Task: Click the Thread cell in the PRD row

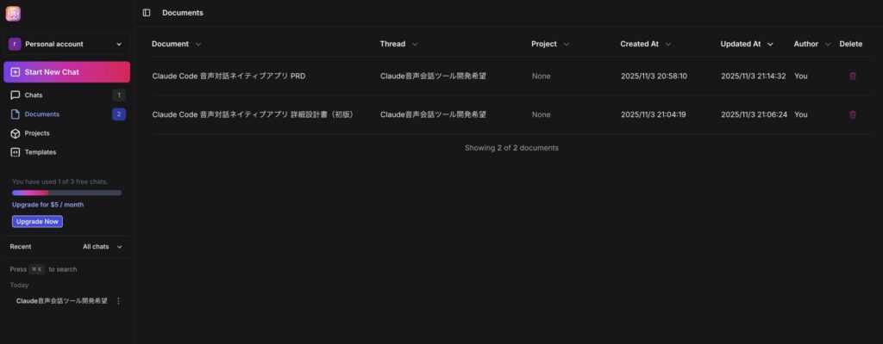Action: pyautogui.click(x=433, y=76)
